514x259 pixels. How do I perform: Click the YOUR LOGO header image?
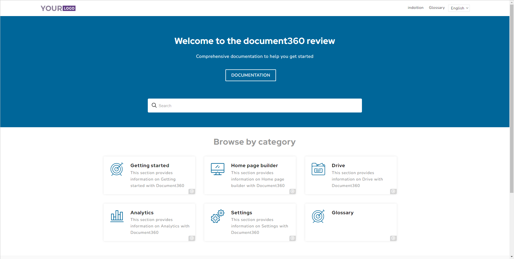(58, 8)
